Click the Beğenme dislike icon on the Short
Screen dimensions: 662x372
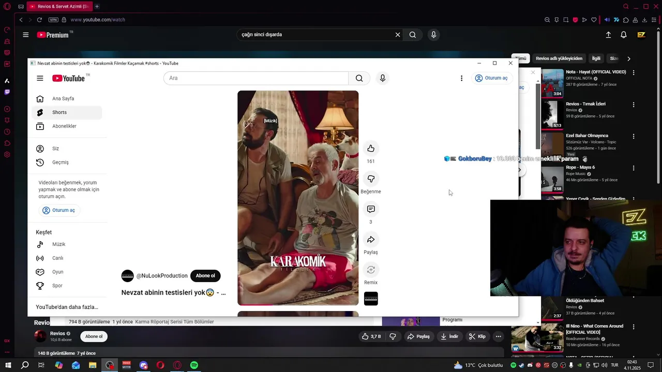371,179
